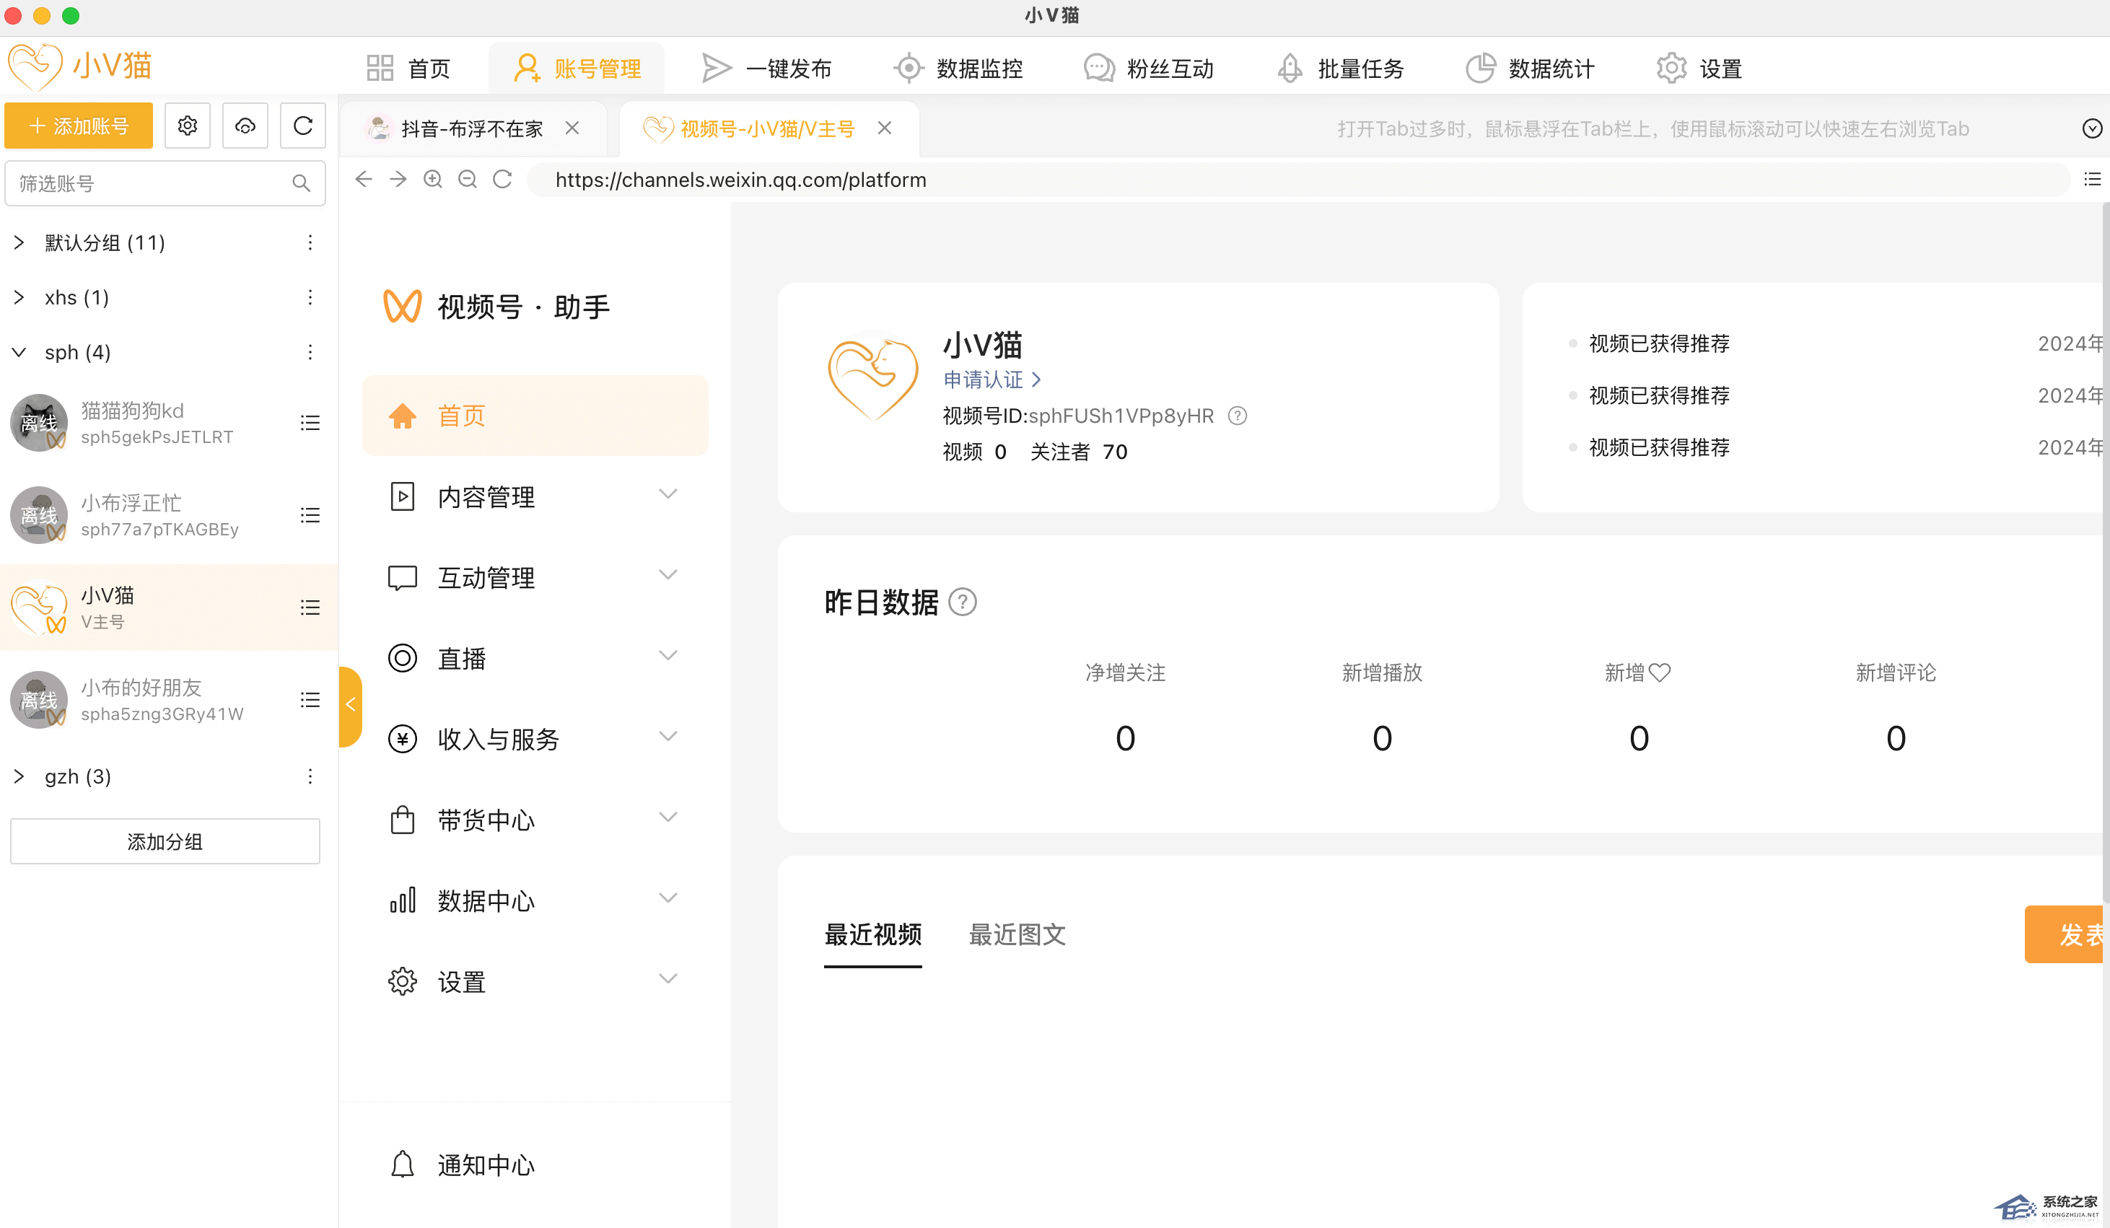Select the 最近图文 tab

coord(1017,934)
